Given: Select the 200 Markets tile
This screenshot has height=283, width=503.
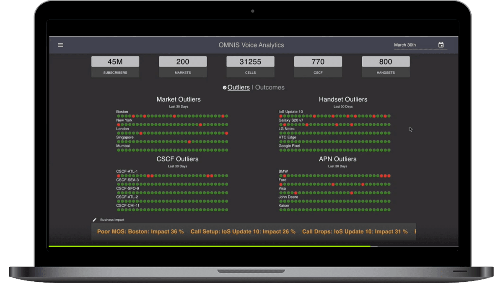Looking at the screenshot, I should pos(183,66).
